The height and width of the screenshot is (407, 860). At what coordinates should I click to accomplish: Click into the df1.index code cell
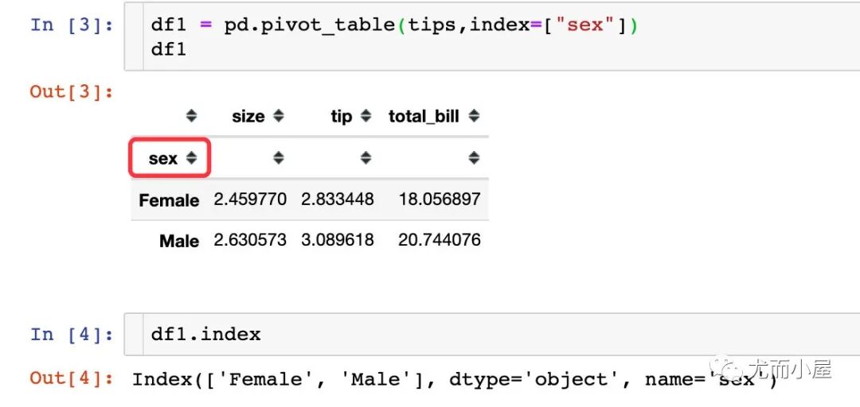coord(492,334)
